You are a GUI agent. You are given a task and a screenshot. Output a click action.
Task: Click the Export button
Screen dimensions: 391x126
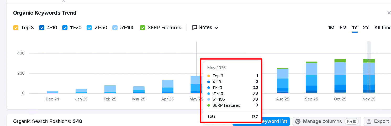[378, 121]
